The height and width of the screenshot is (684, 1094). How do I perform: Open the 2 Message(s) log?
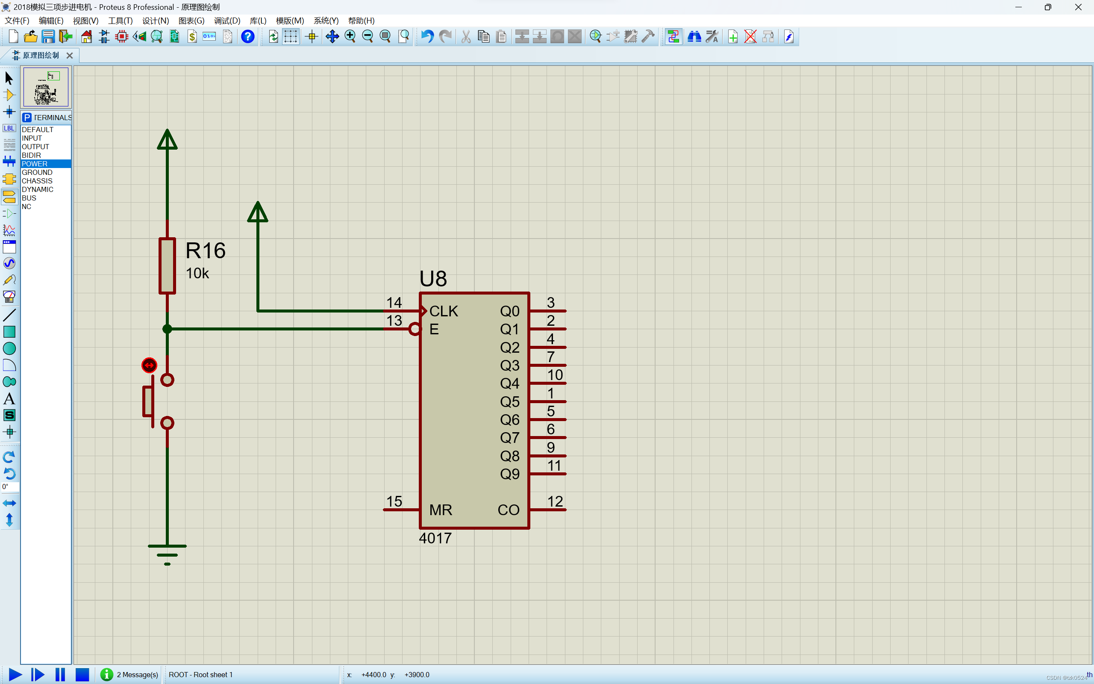point(130,675)
